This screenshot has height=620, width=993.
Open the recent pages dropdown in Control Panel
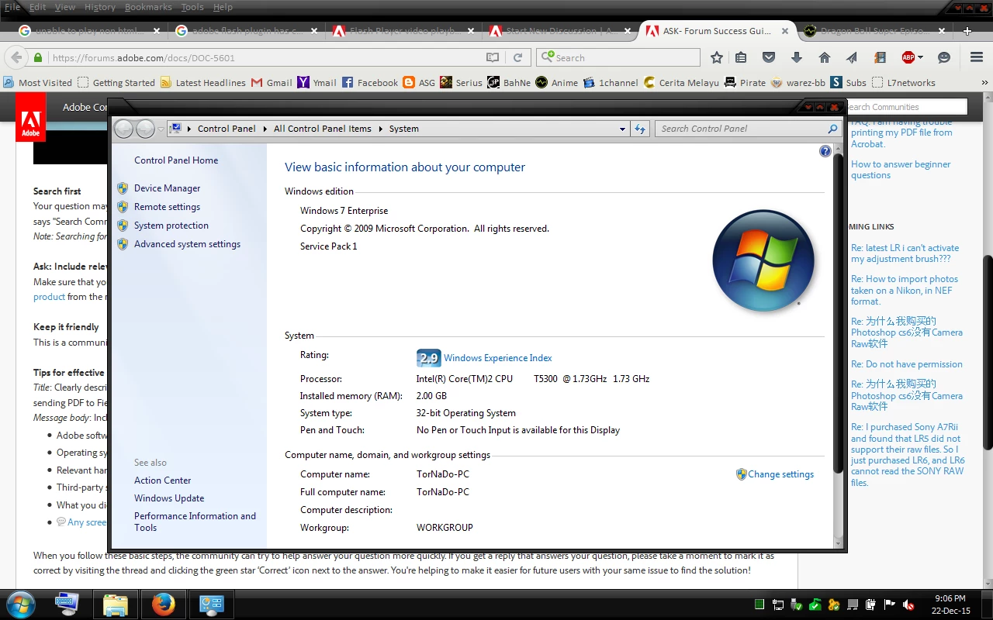coord(161,129)
